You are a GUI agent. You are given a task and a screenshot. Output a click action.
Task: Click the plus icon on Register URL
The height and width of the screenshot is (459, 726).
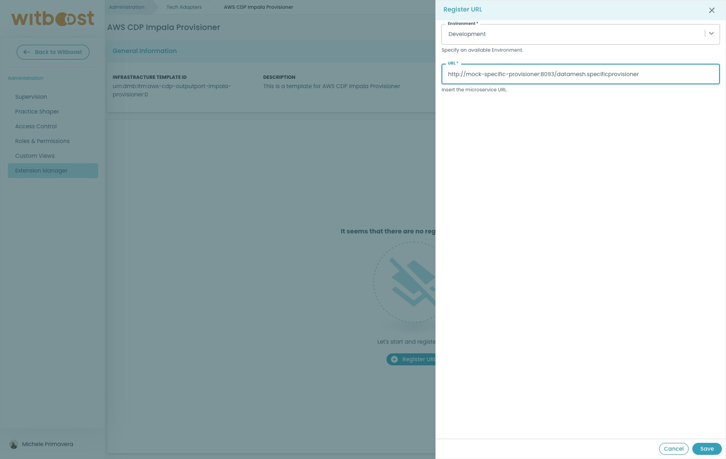click(394, 359)
